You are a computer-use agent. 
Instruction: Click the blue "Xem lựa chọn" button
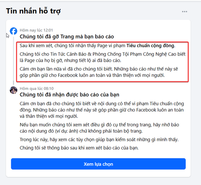(98, 164)
